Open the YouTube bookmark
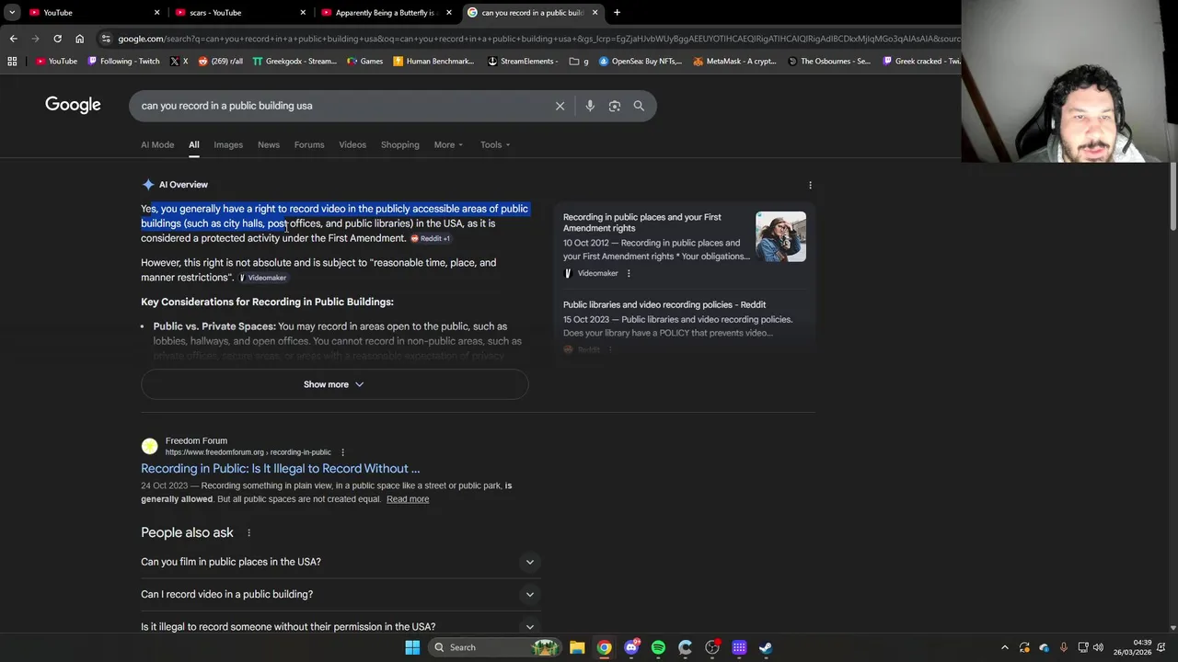 pyautogui.click(x=56, y=62)
